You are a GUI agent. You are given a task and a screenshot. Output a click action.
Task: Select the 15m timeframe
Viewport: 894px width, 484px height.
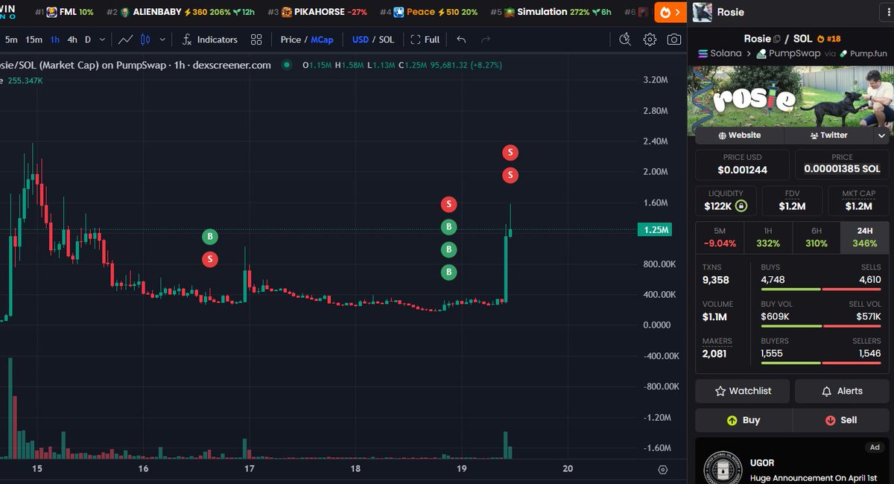34,39
